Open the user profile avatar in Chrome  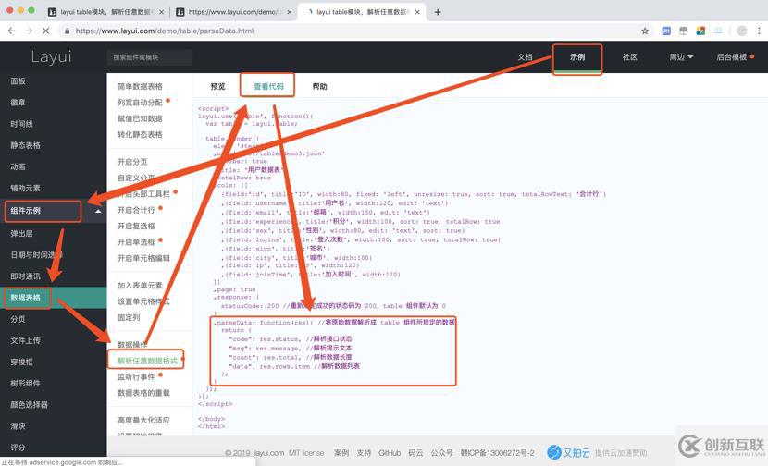pyautogui.click(x=742, y=31)
